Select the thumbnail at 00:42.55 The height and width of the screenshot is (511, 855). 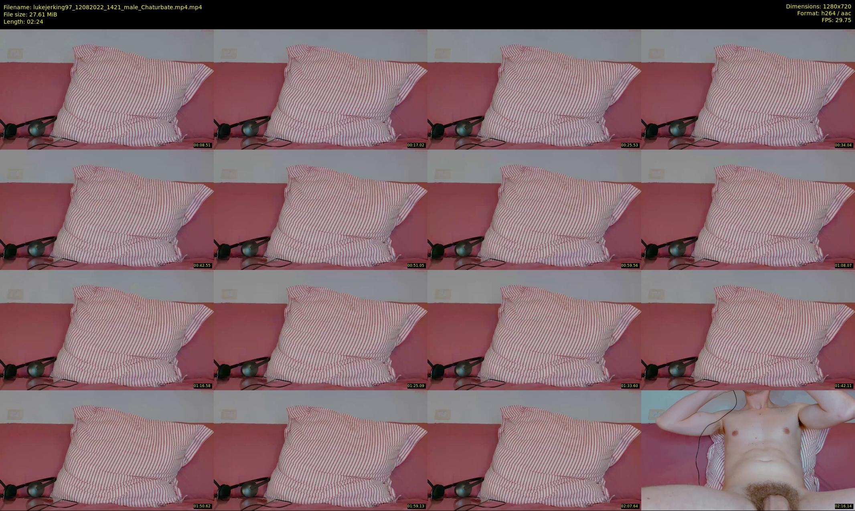pyautogui.click(x=107, y=209)
